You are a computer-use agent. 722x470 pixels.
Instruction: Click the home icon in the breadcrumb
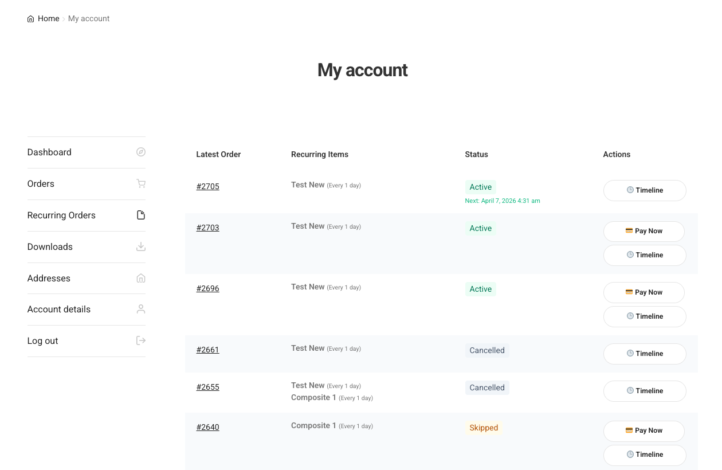(30, 19)
